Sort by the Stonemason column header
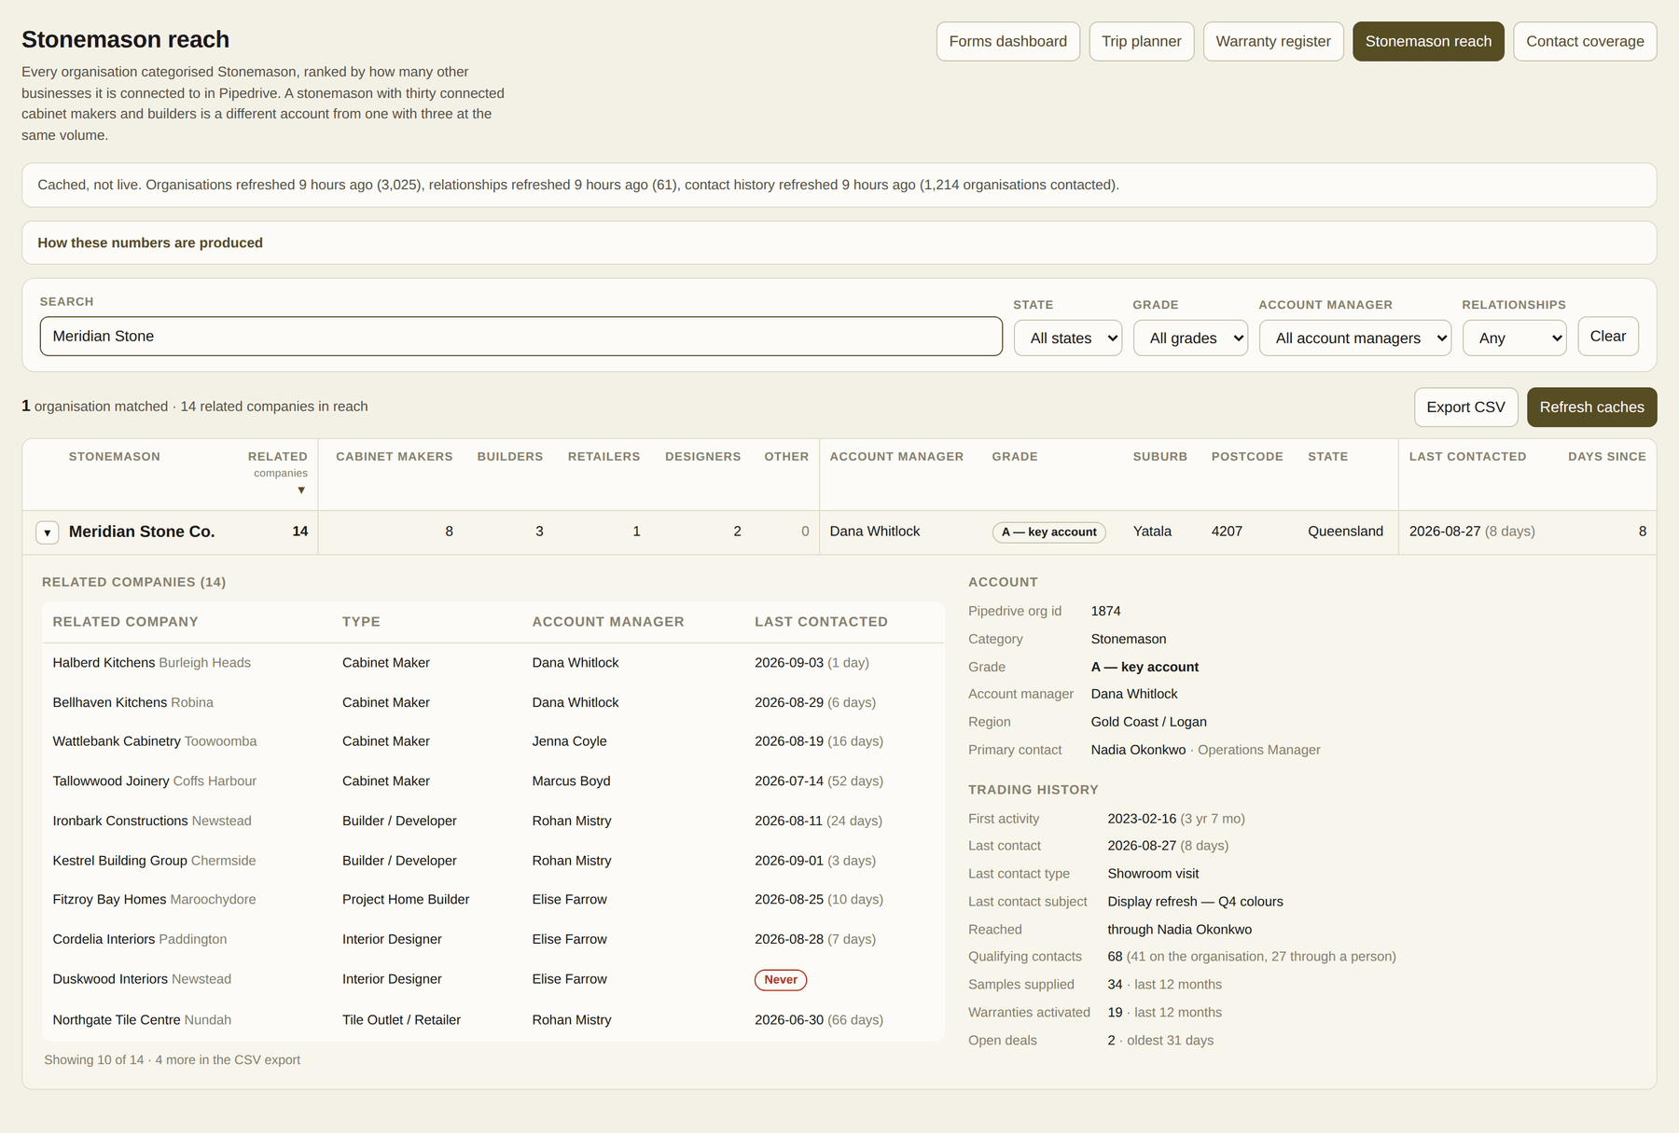The height and width of the screenshot is (1133, 1679). click(x=115, y=456)
